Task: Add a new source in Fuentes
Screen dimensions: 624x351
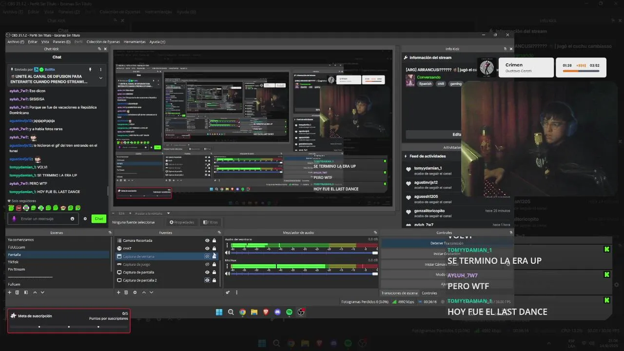Action: pos(118,292)
